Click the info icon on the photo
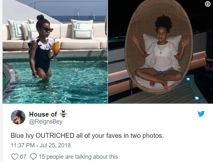The height and width of the screenshot is (162, 213). [x=207, y=4]
